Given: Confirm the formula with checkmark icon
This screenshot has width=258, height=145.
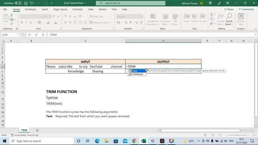Looking at the screenshot, I should point(36,35).
